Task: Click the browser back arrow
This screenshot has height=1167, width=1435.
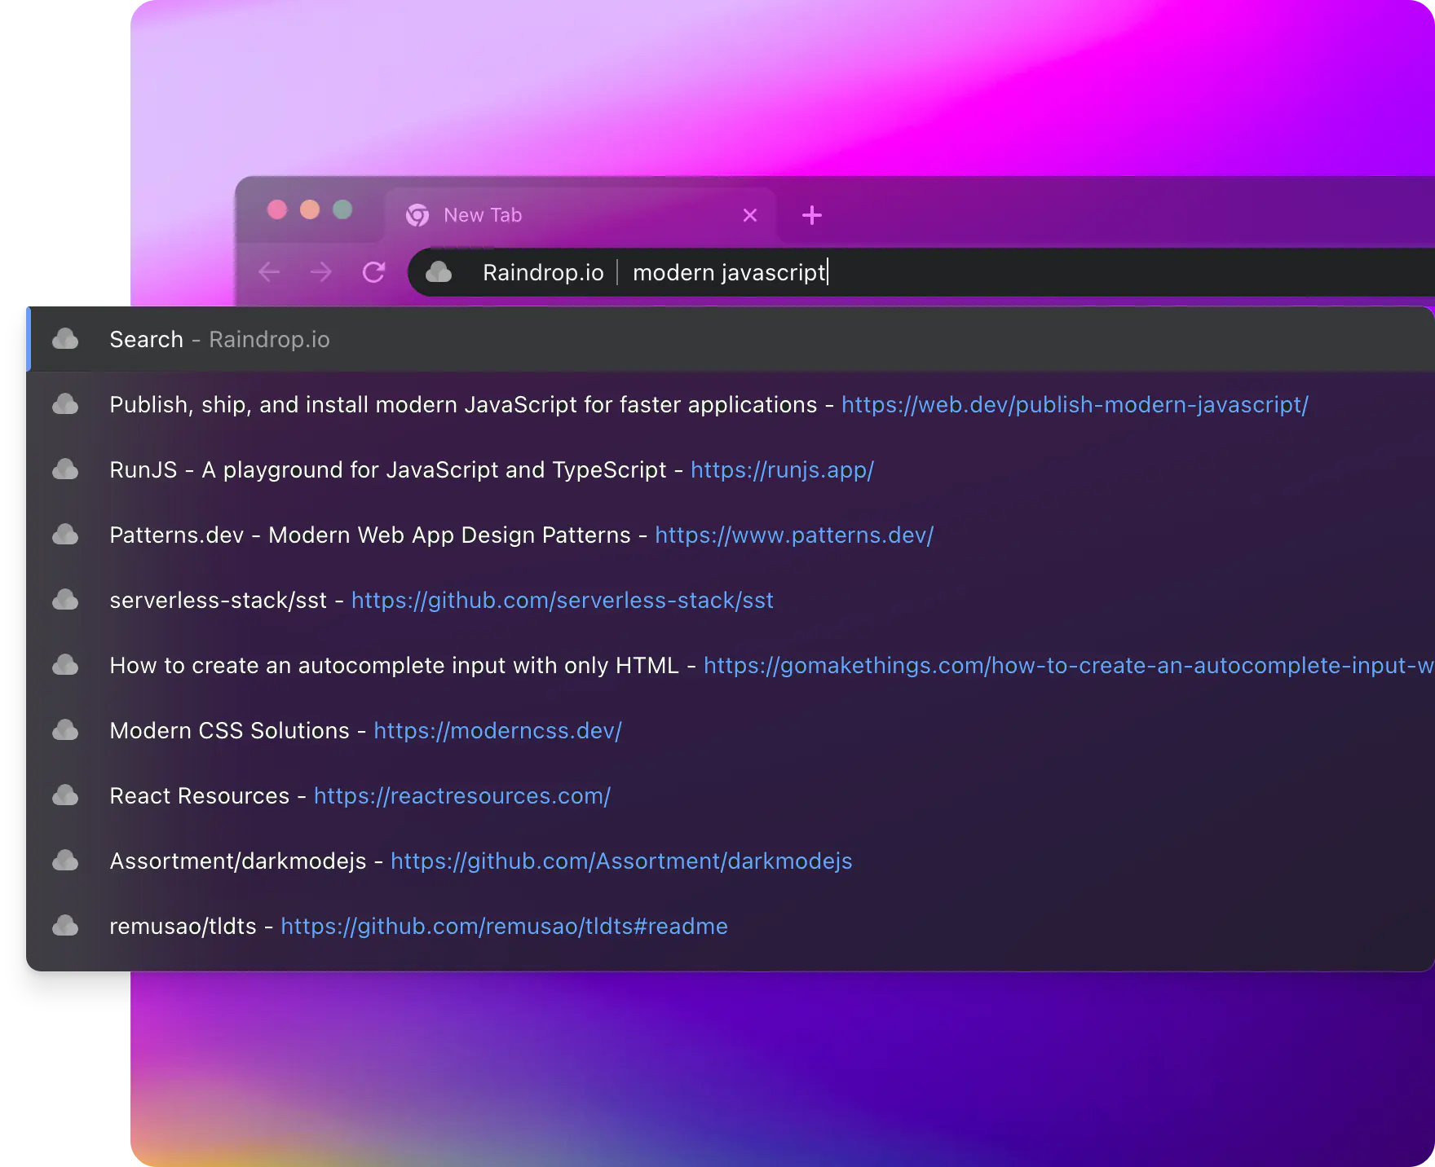Action: pyautogui.click(x=269, y=272)
